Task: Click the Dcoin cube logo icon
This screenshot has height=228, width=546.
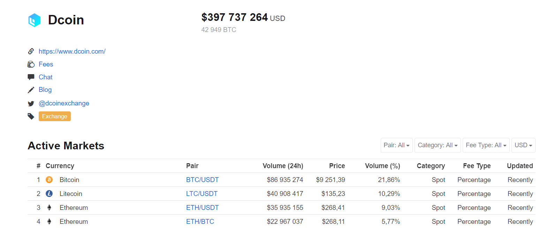Action: (x=34, y=20)
